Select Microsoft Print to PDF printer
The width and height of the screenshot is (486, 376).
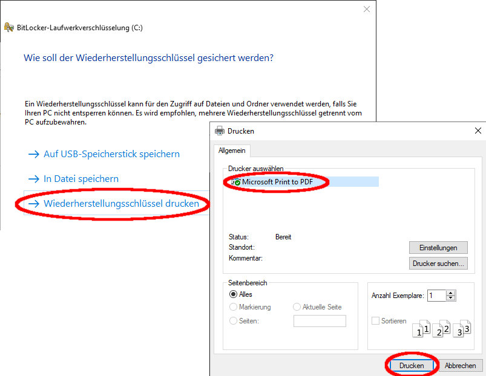[303, 182]
